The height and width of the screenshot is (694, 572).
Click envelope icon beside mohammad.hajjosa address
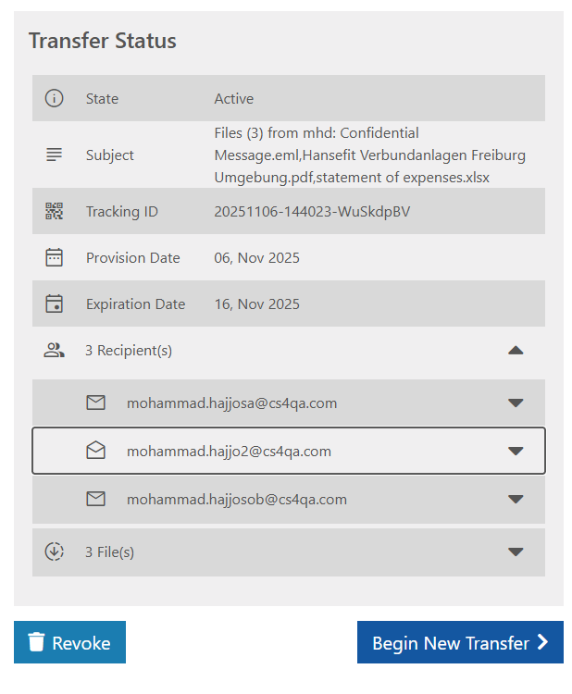(x=95, y=403)
